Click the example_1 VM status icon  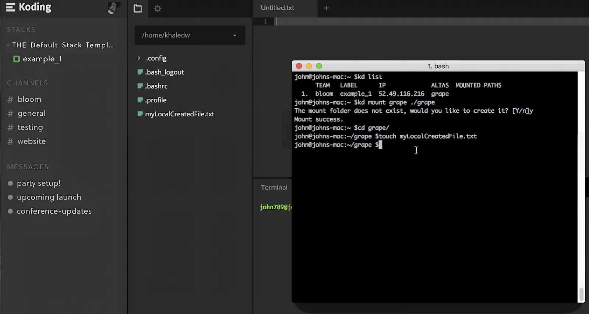(x=17, y=59)
